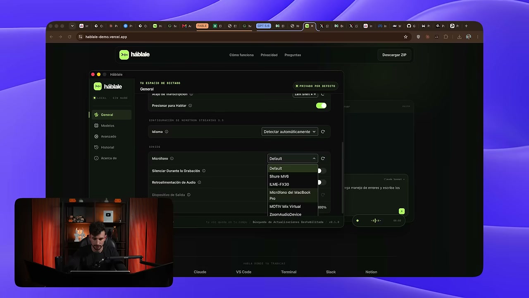The image size is (529, 298).
Task: Open General section in háblale sidebar
Action: click(x=112, y=115)
